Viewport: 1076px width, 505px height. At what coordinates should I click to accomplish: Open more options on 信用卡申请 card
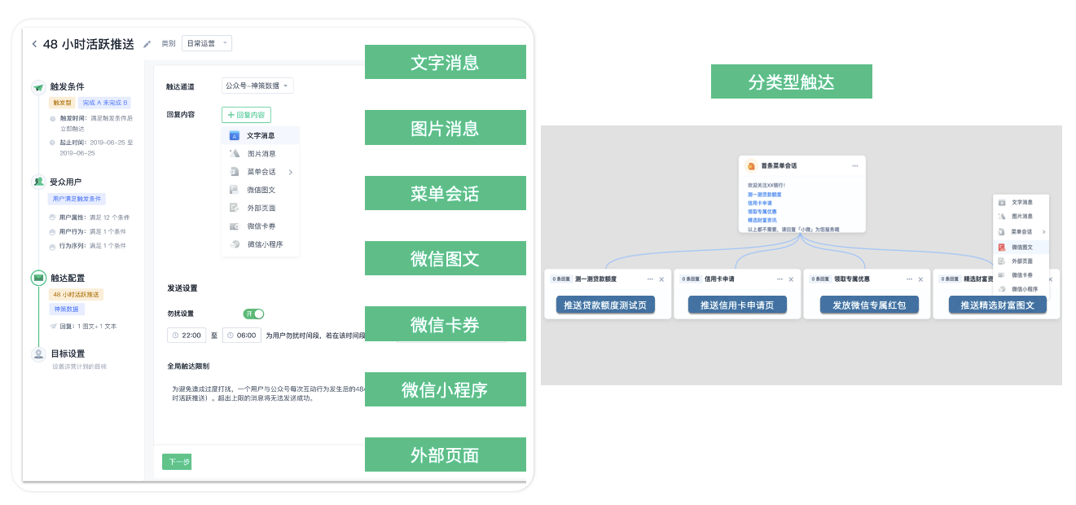click(780, 279)
